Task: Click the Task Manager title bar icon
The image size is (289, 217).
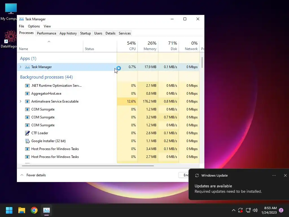Action: (x=21, y=19)
